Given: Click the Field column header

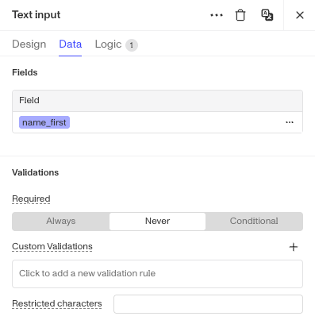Looking at the screenshot, I should [157, 101].
